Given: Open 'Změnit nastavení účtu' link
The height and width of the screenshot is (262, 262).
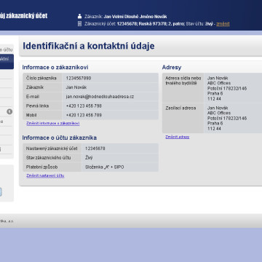Looking at the screenshot, I should [45, 175].
